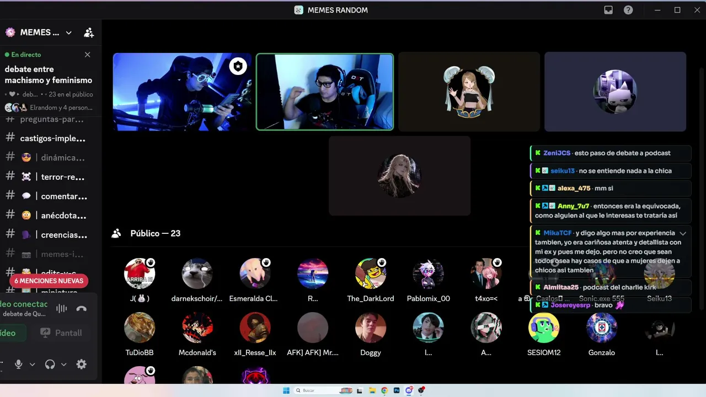Image resolution: width=706 pixels, height=397 pixels.
Task: Expand the MikaTCF chat message chevron
Action: (683, 233)
